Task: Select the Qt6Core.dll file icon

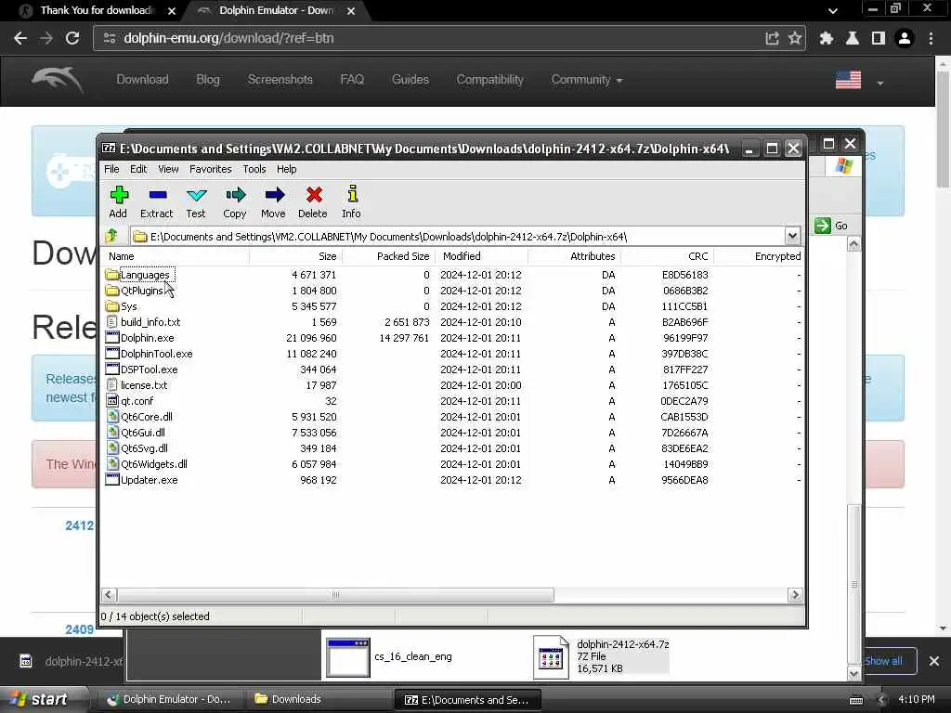Action: pos(112,417)
